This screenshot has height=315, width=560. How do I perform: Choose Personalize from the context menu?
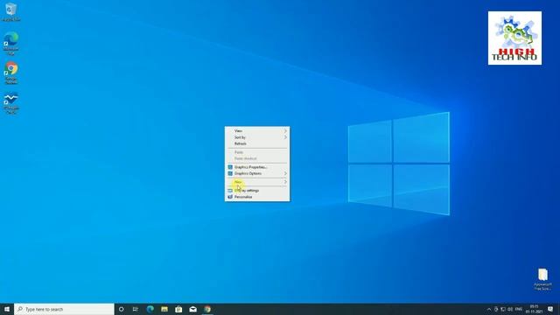[257, 197]
